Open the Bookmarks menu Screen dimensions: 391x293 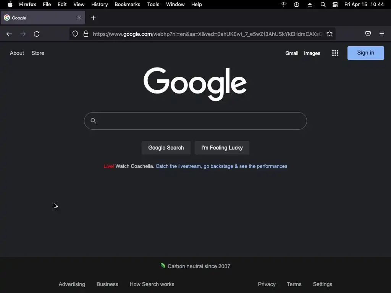(x=128, y=5)
